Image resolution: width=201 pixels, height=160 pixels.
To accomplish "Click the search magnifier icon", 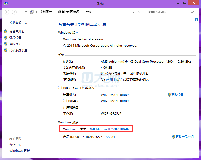I will [x=192, y=12].
